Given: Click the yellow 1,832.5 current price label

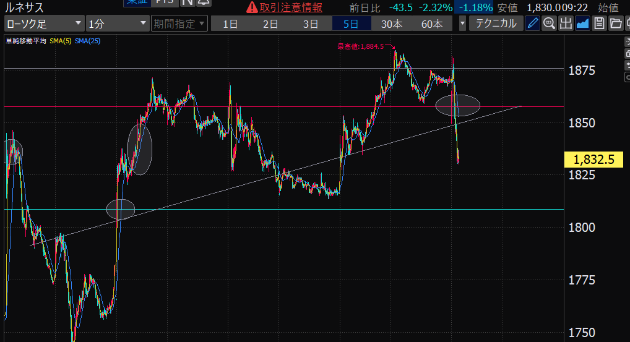Looking at the screenshot, I should click(593, 160).
